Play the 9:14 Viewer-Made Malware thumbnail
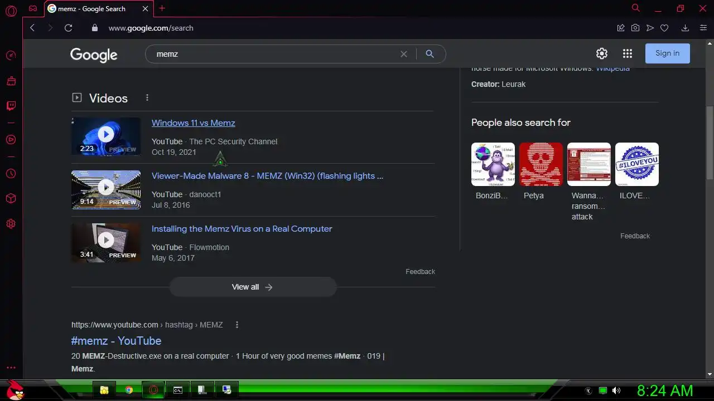The width and height of the screenshot is (714, 401). click(x=106, y=189)
